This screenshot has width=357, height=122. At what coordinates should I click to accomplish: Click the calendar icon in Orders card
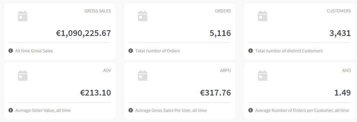click(x=143, y=16)
